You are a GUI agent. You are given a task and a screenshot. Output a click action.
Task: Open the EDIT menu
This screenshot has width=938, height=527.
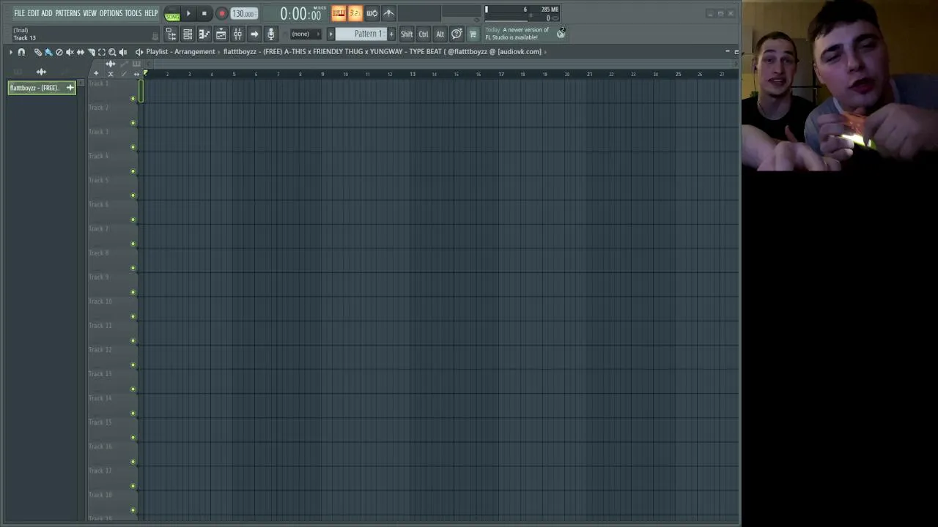tap(33, 13)
